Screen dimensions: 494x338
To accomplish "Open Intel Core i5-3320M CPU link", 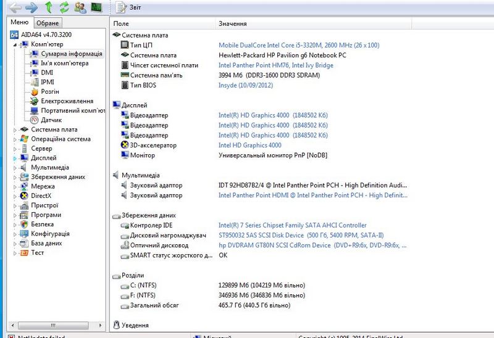I will pos(299,45).
